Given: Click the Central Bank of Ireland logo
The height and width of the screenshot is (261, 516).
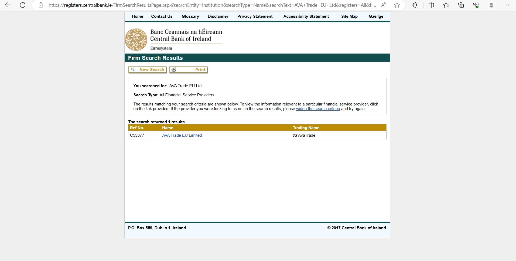Looking at the screenshot, I should [x=173, y=40].
